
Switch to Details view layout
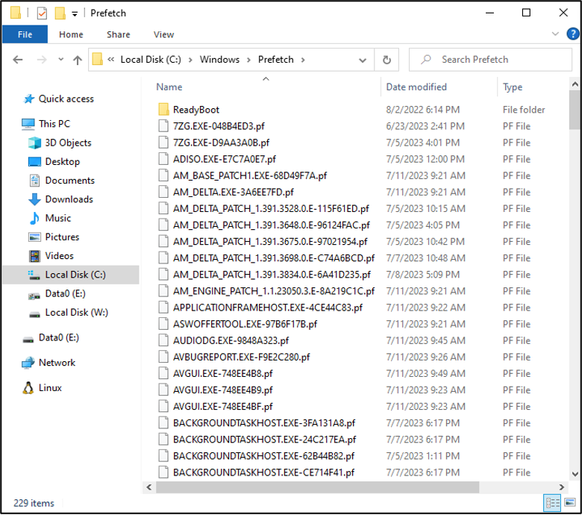[x=552, y=503]
